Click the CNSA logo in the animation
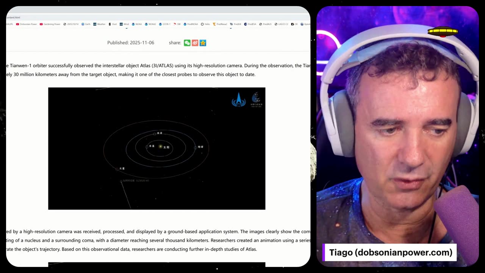This screenshot has height=273, width=485. 239,100
